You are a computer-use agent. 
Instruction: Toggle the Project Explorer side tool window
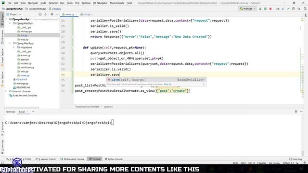pyautogui.click(x=2, y=58)
